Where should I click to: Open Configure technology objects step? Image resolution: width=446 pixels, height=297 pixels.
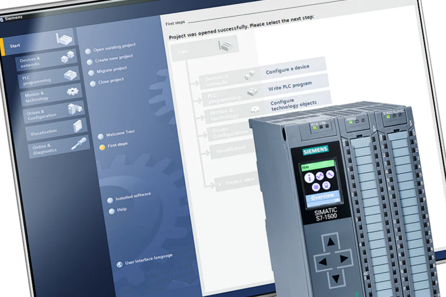point(293,104)
